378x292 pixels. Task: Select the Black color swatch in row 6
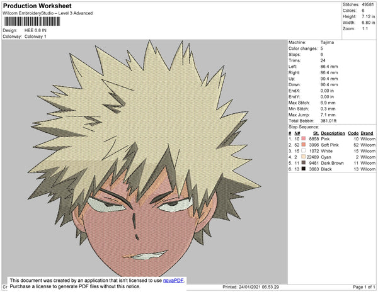pos(304,169)
